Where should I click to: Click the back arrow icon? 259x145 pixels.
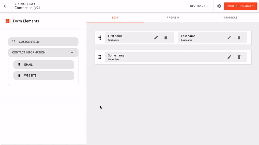point(5,6)
